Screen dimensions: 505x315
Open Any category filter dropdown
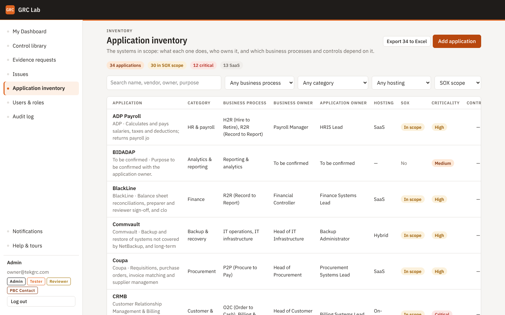coord(333,83)
